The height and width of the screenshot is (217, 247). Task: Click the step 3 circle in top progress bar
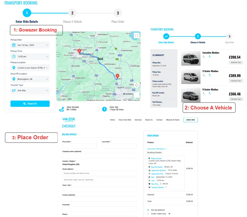coord(118,13)
